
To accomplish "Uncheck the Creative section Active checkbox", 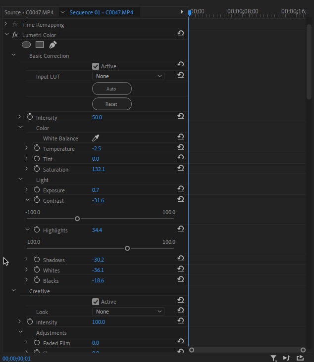I will [96, 302].
